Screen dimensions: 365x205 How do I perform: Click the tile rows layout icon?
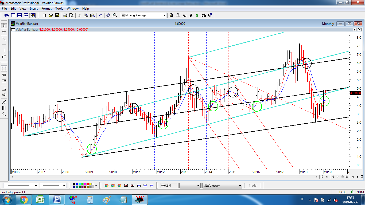click(20, 15)
